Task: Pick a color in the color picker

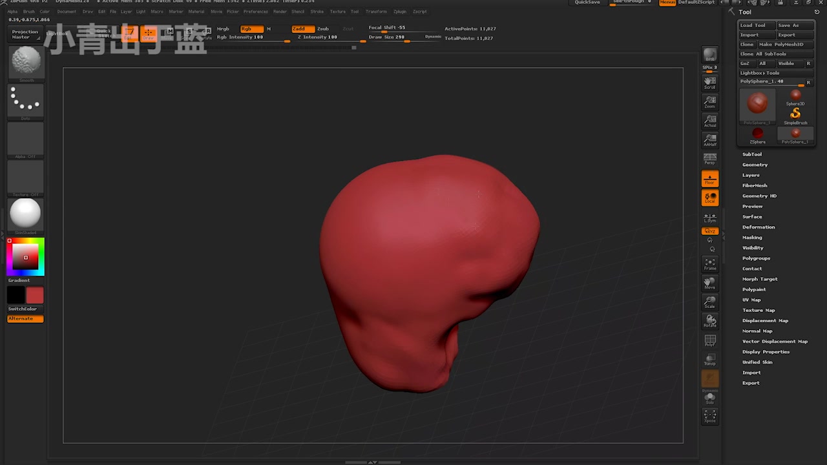Action: 26,256
